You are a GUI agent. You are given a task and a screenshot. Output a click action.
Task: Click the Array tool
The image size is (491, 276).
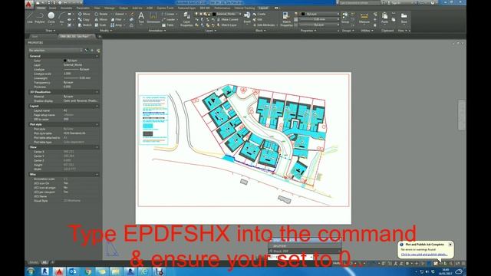pyautogui.click(x=116, y=25)
